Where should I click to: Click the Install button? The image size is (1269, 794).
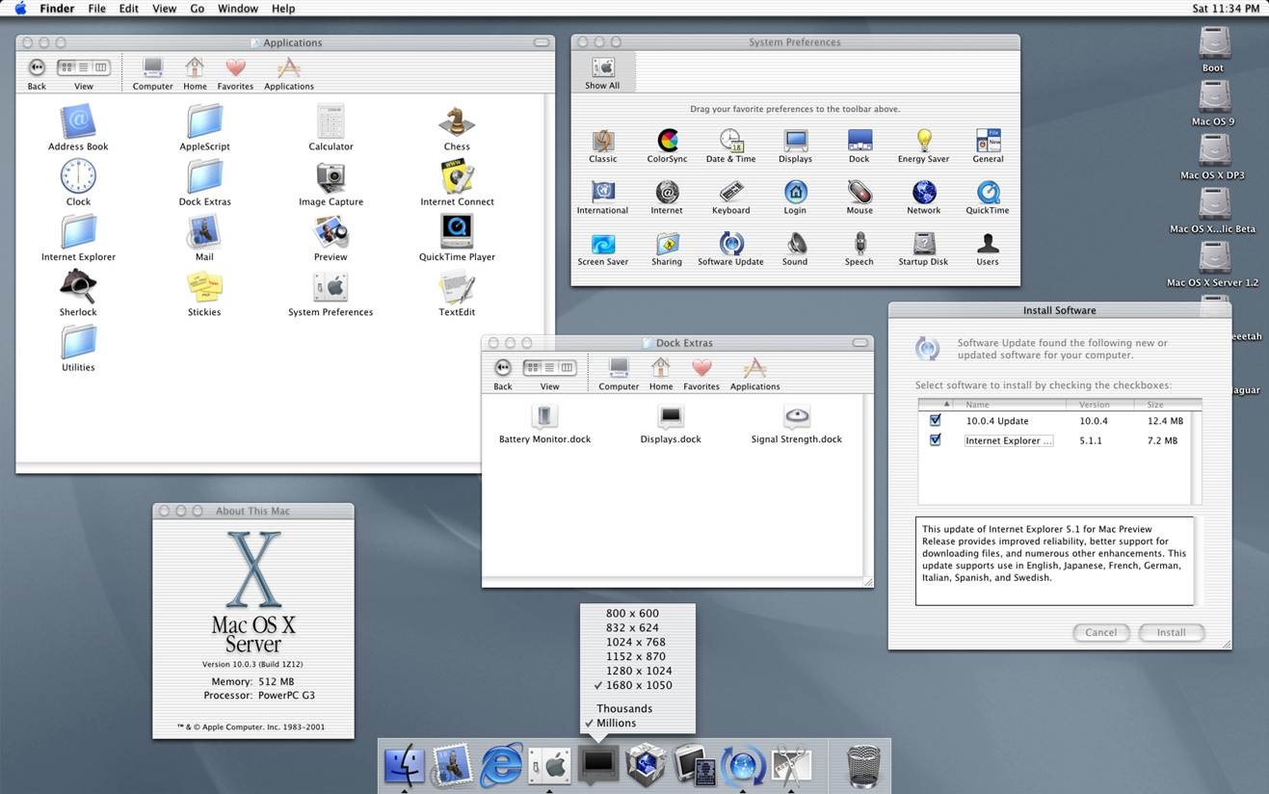pyautogui.click(x=1172, y=632)
